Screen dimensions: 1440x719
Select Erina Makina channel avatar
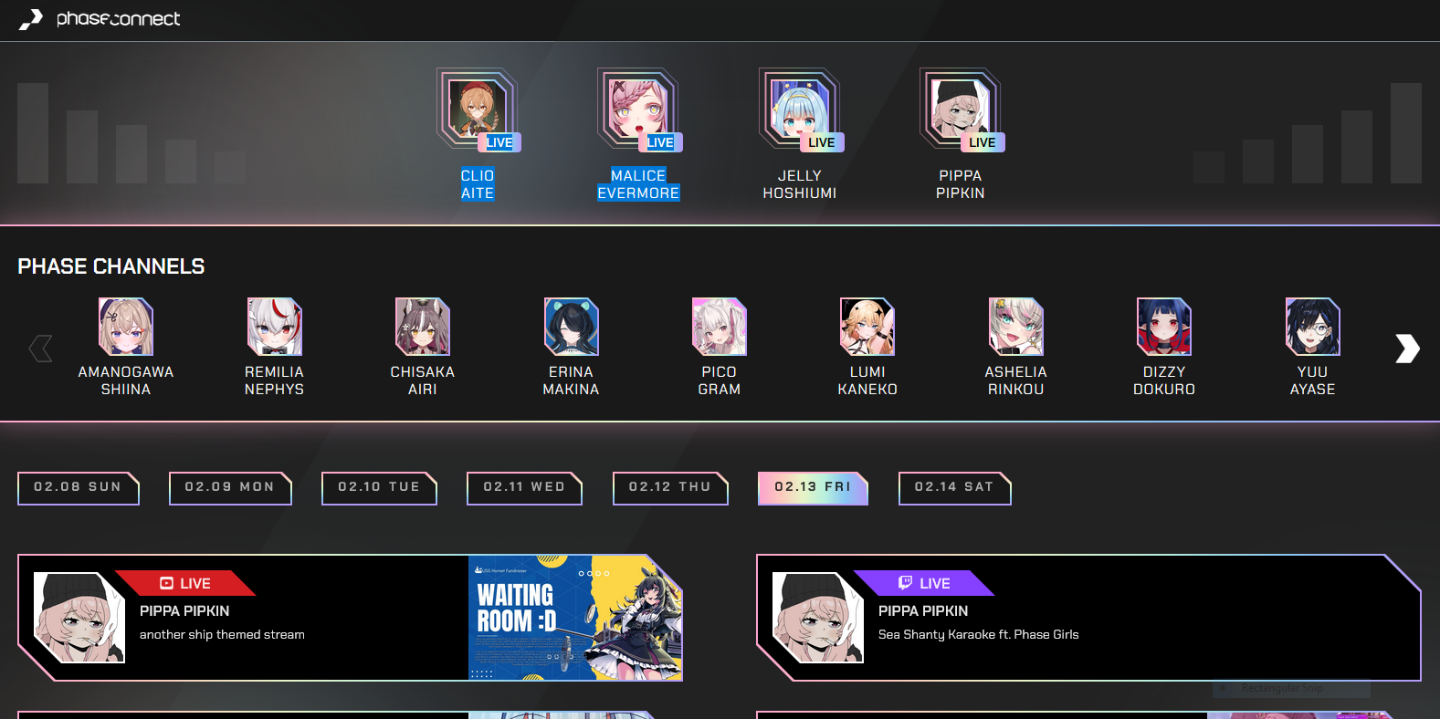(572, 327)
